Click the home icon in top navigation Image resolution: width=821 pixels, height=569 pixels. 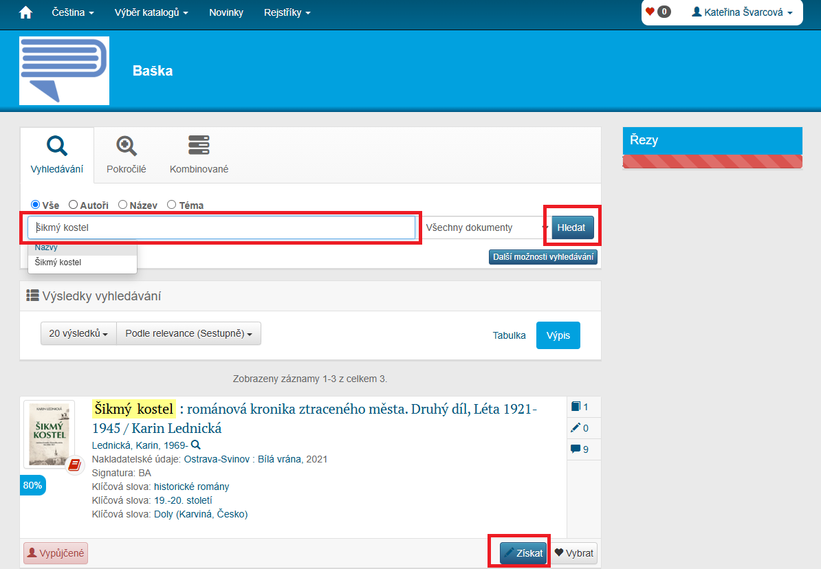click(x=25, y=12)
